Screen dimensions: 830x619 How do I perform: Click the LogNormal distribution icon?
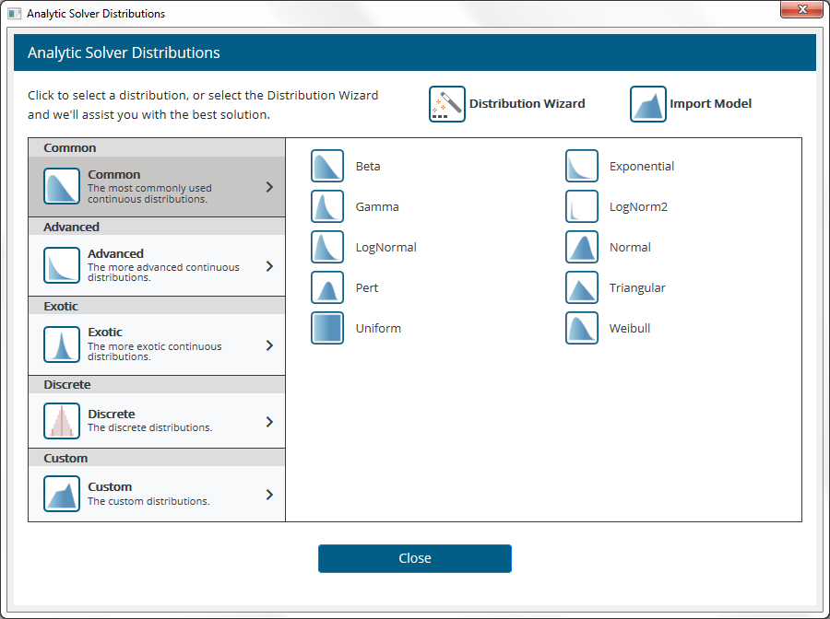coord(326,247)
